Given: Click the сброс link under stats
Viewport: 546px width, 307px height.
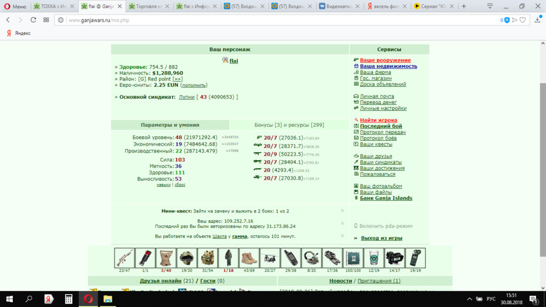Looking at the screenshot, I should [x=180, y=185].
